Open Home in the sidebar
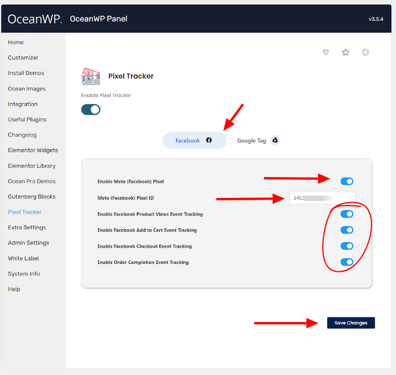 (16, 43)
